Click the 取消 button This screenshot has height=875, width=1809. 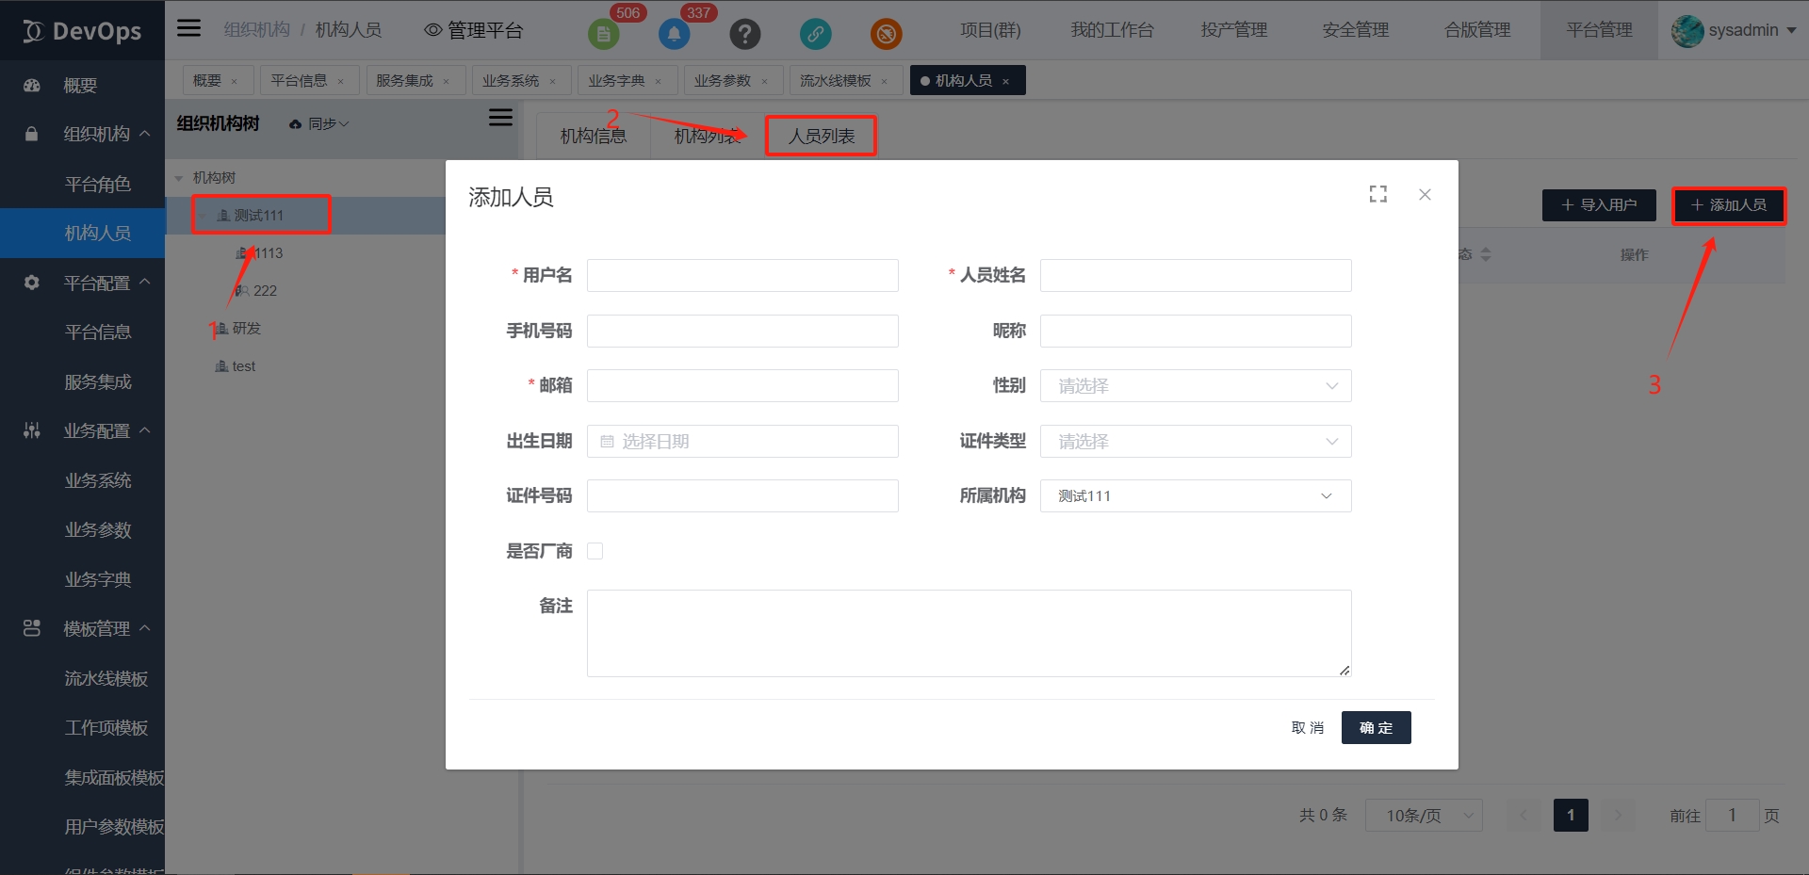1307,728
